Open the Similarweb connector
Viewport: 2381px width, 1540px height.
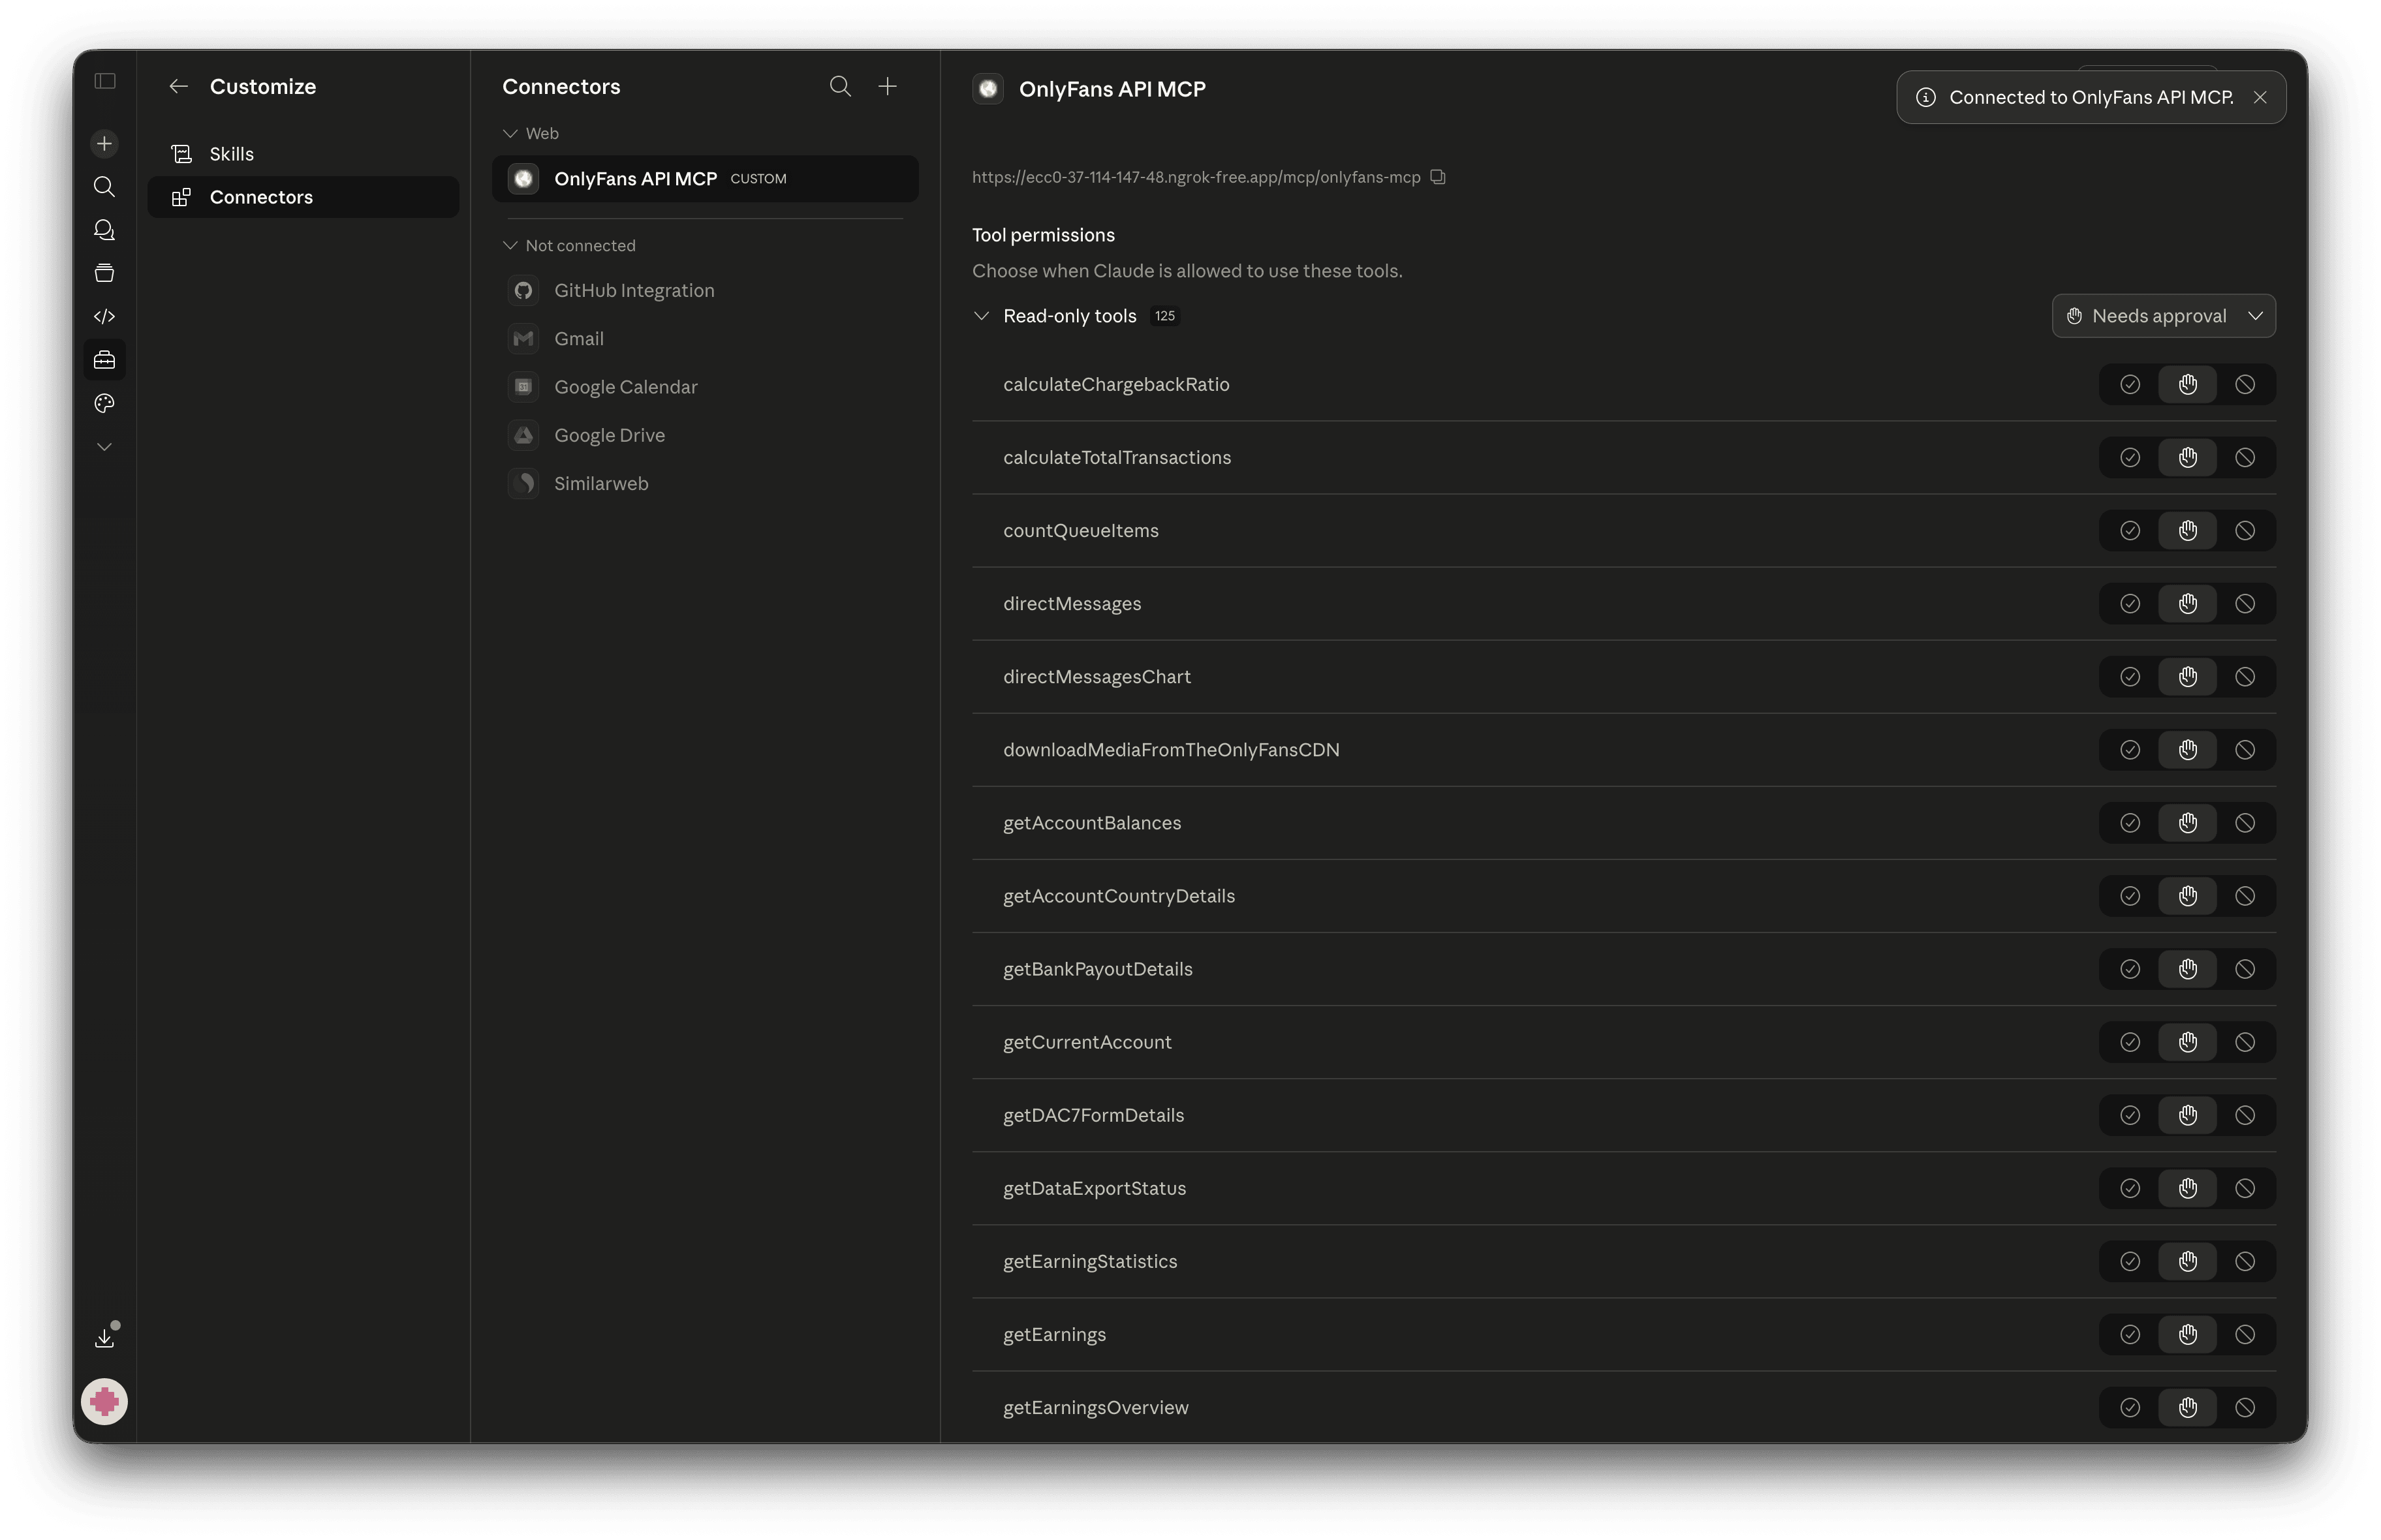[705, 483]
